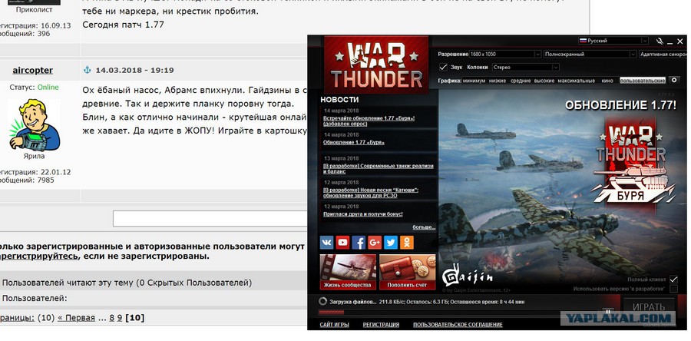The width and height of the screenshot is (691, 341).
Task: Click the War Thunder logo in launcher
Action: 376,65
